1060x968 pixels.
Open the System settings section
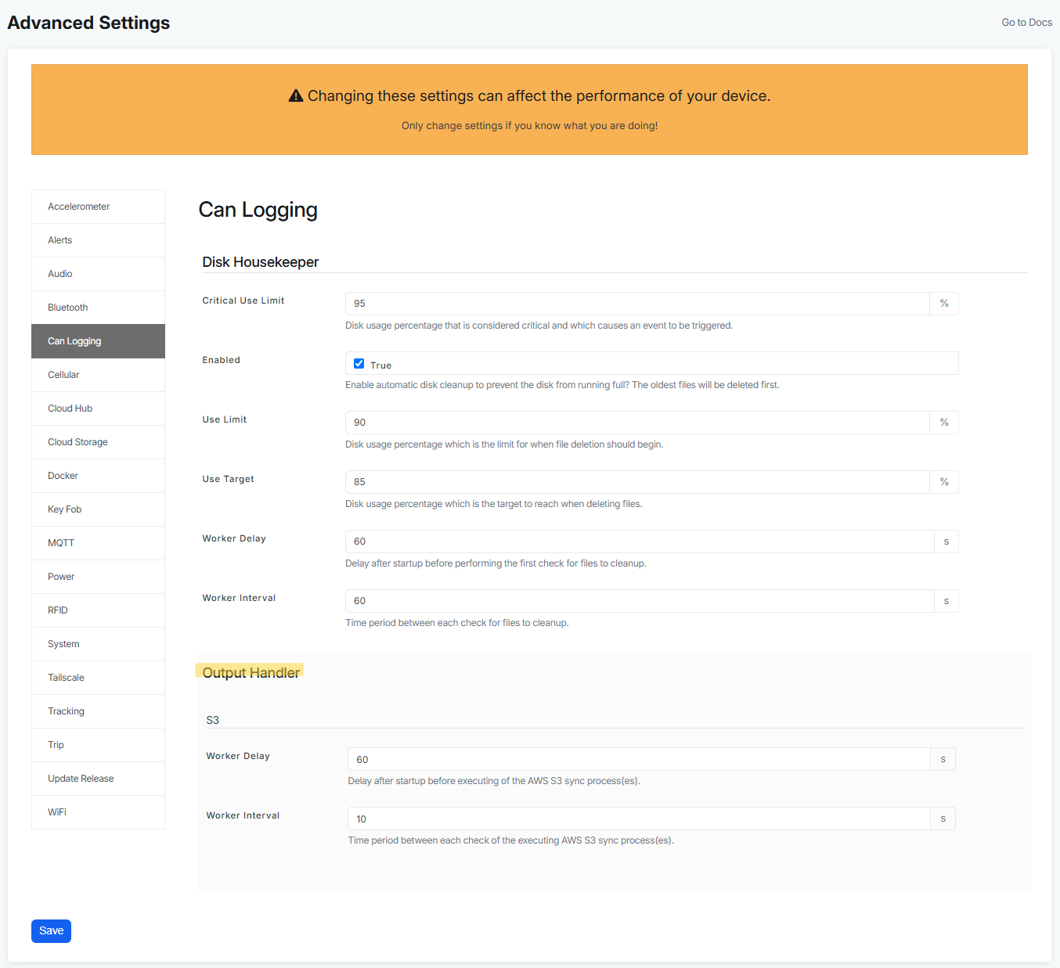(98, 644)
